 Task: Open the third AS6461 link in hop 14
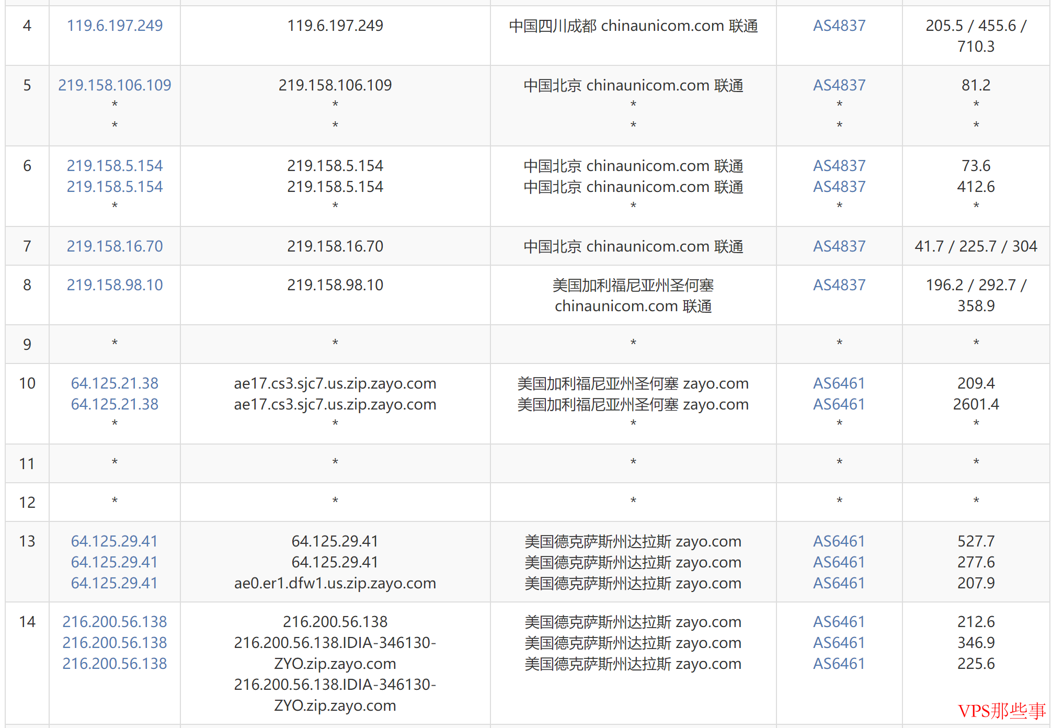pos(839,664)
